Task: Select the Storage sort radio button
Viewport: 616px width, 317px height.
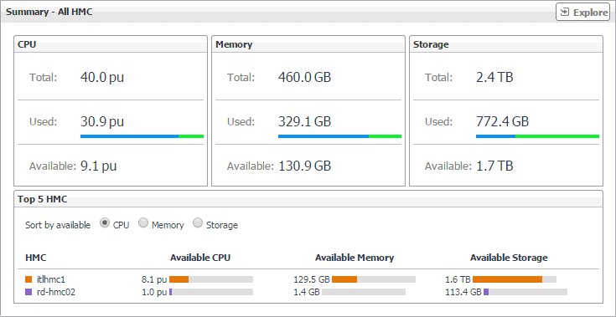Action: point(198,223)
